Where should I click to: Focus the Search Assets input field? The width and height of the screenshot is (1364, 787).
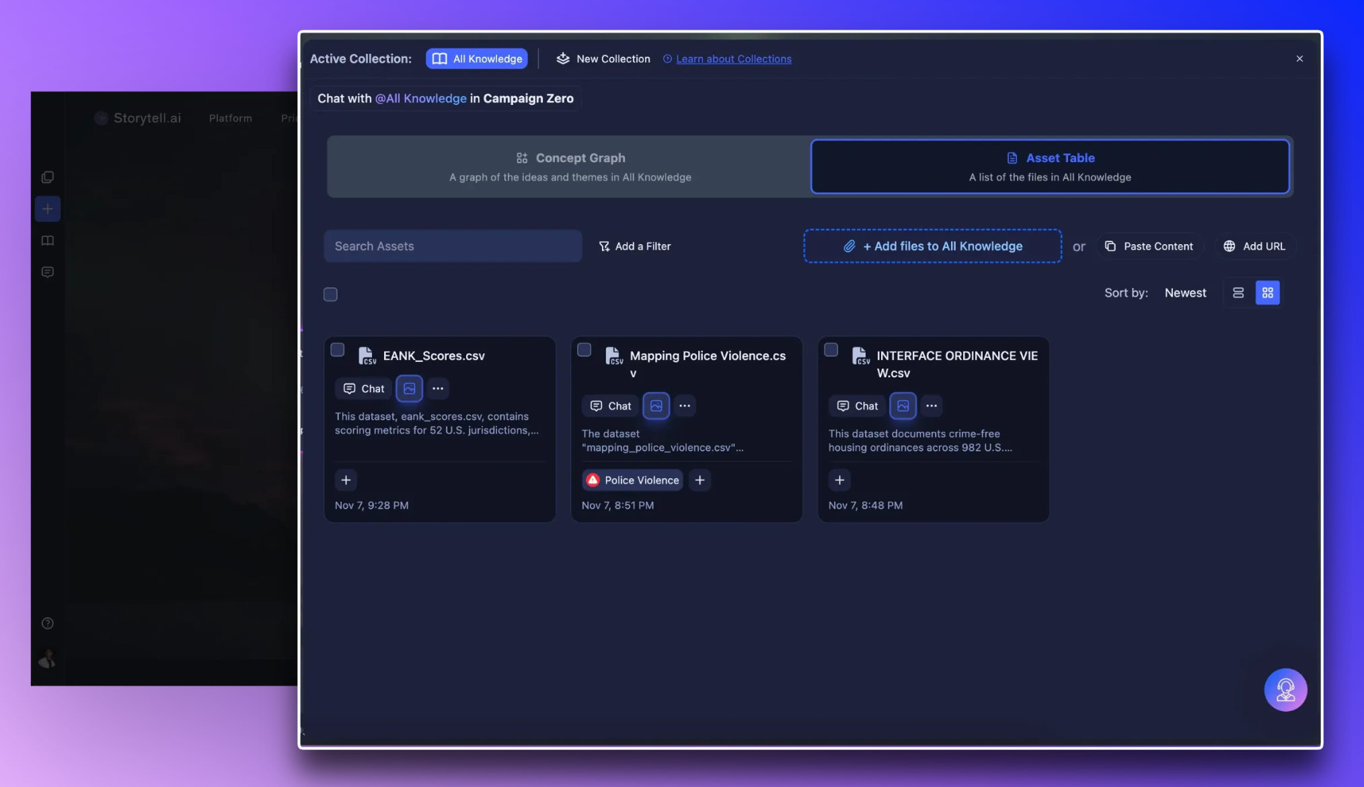(x=453, y=246)
